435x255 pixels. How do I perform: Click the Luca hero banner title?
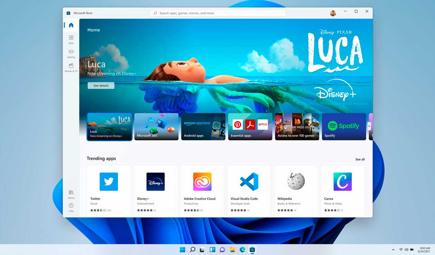tap(96, 64)
